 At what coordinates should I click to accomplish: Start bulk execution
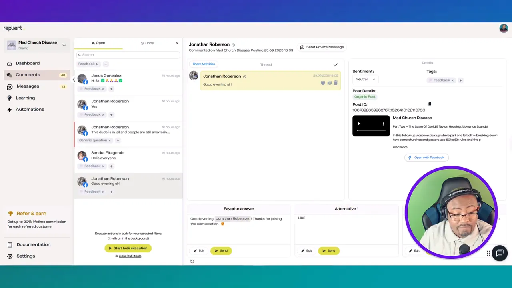[128, 248]
